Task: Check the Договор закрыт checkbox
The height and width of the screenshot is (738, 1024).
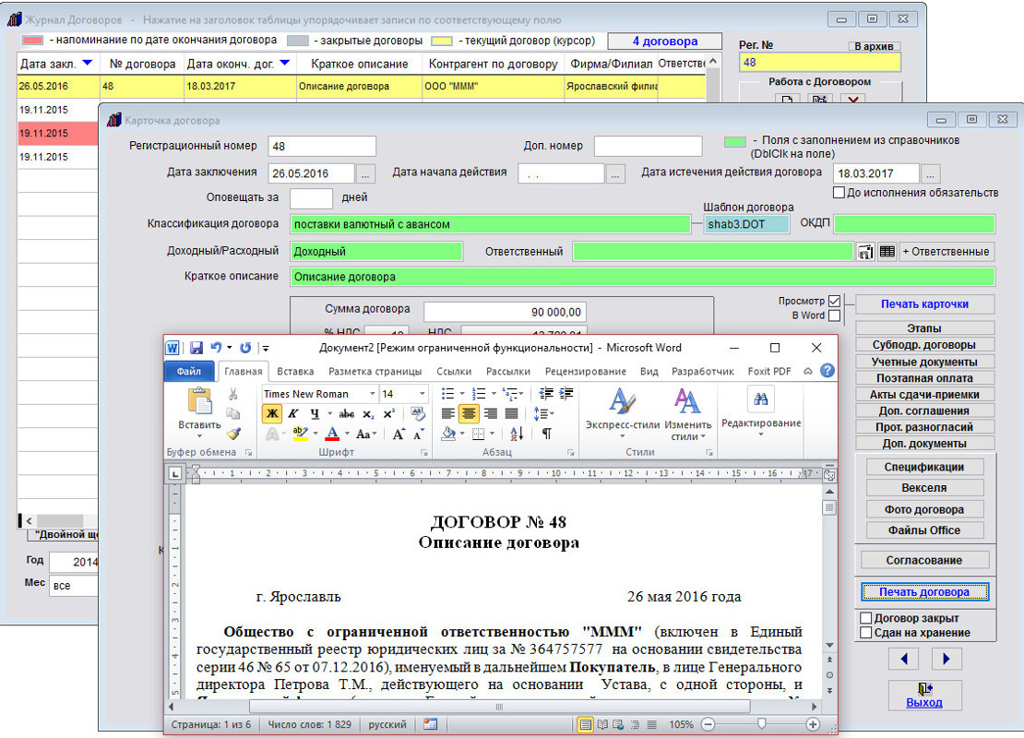Action: coord(866,618)
